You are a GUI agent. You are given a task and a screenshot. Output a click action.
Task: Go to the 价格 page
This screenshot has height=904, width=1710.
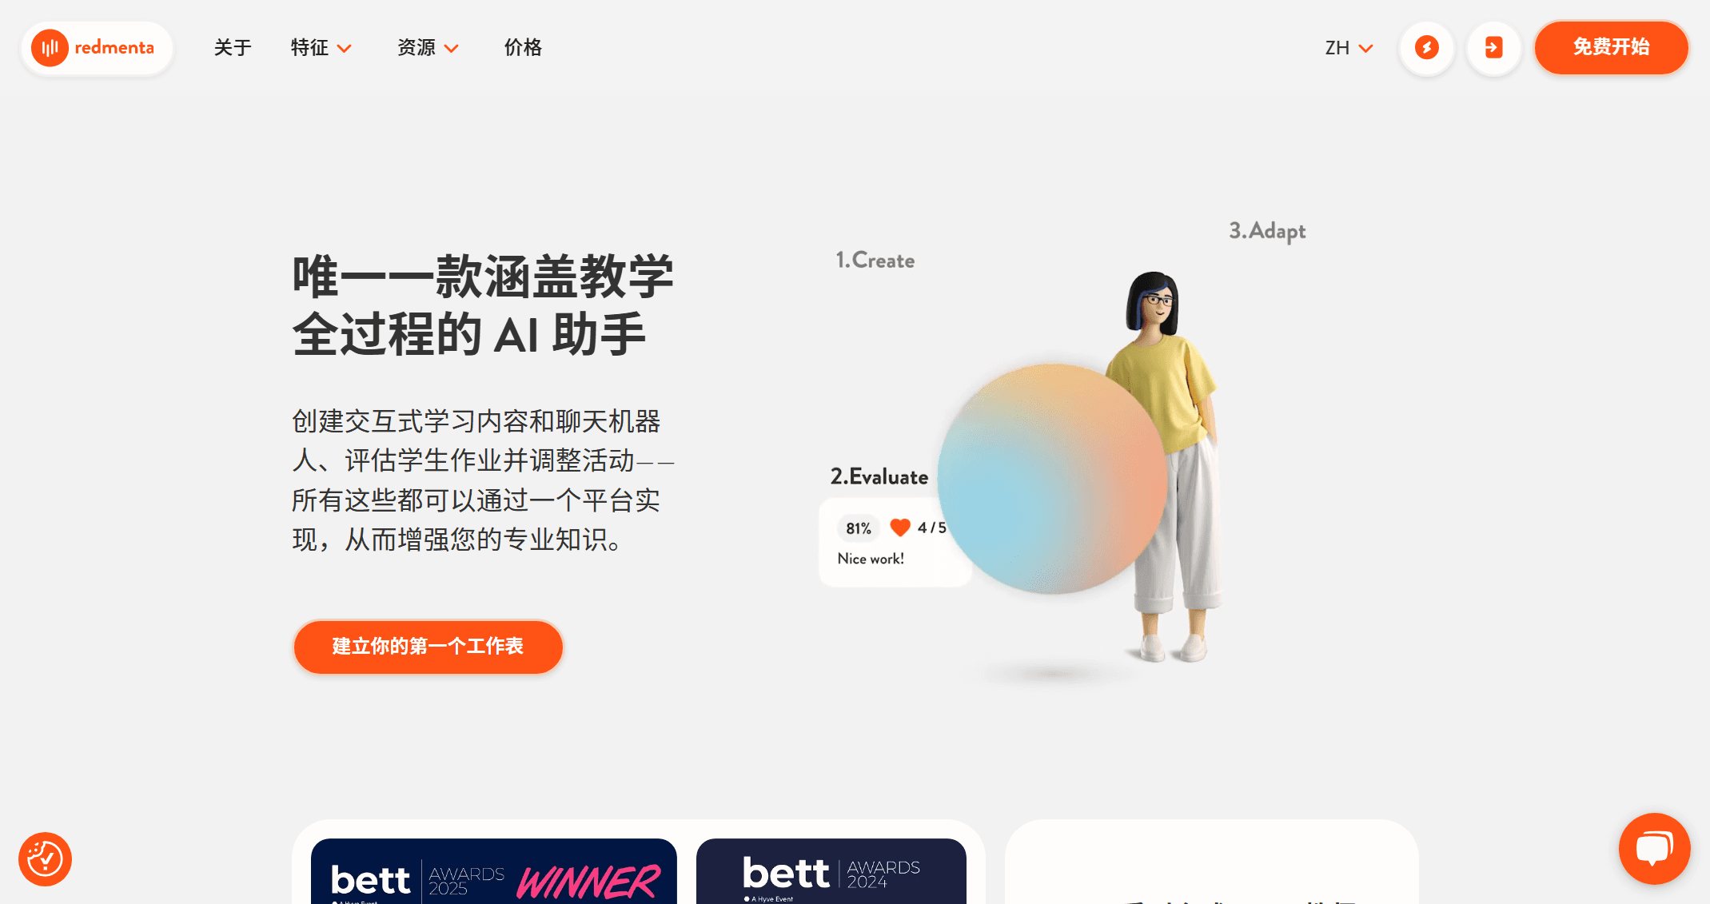click(x=523, y=48)
